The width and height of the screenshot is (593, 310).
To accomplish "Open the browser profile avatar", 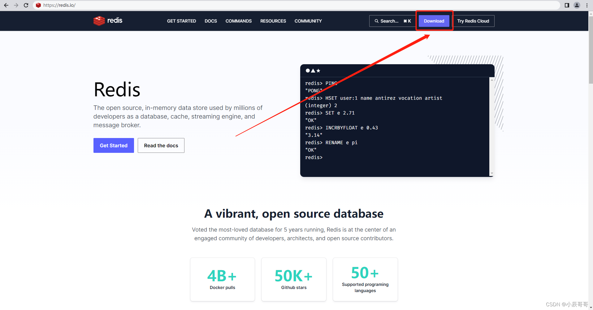I will [x=577, y=5].
